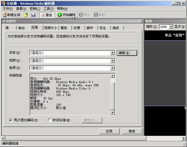187x147 pixels.
Task: Open the 控制(C) menu
Action: click(35, 9)
